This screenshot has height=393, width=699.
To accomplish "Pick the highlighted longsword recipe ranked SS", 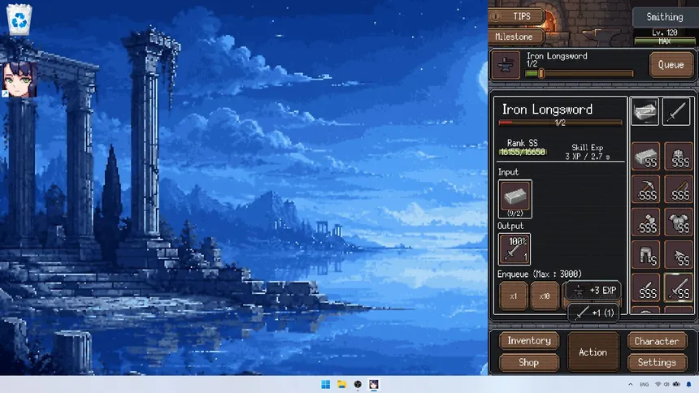I will point(679,287).
